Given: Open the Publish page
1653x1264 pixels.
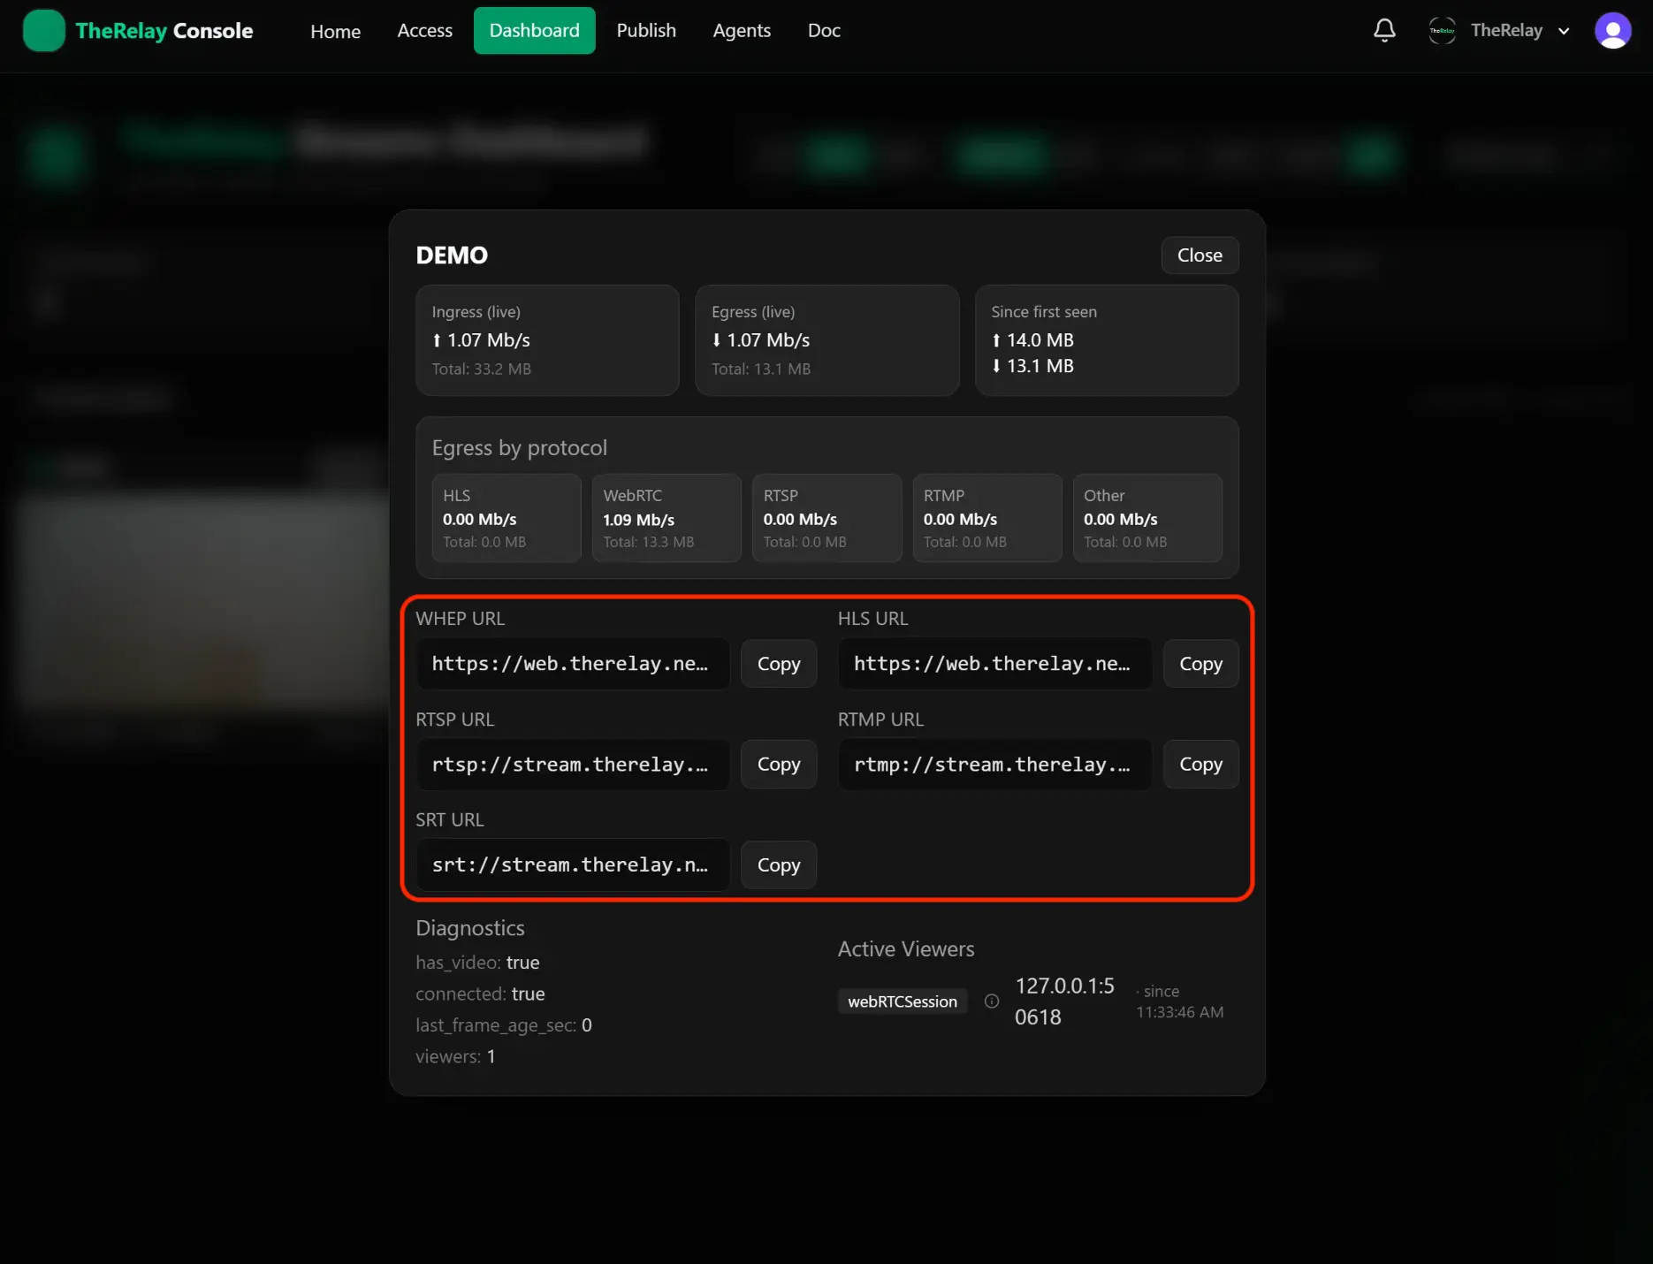Looking at the screenshot, I should (x=646, y=31).
